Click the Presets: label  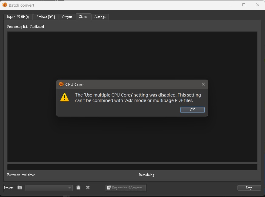pos(9,188)
